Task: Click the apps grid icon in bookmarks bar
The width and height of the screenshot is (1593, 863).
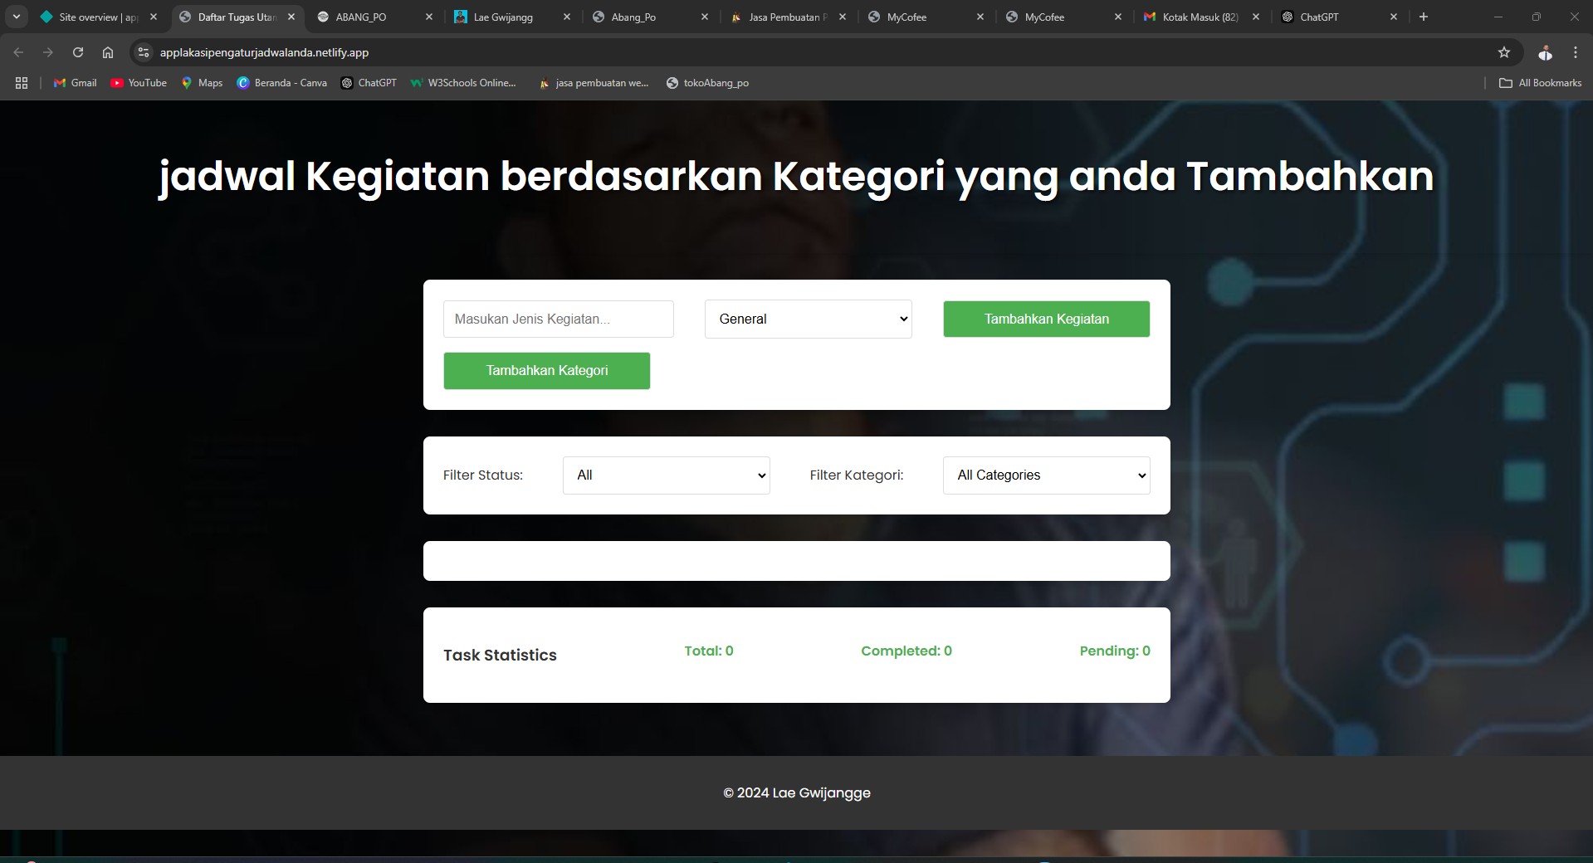Action: pyautogui.click(x=22, y=83)
